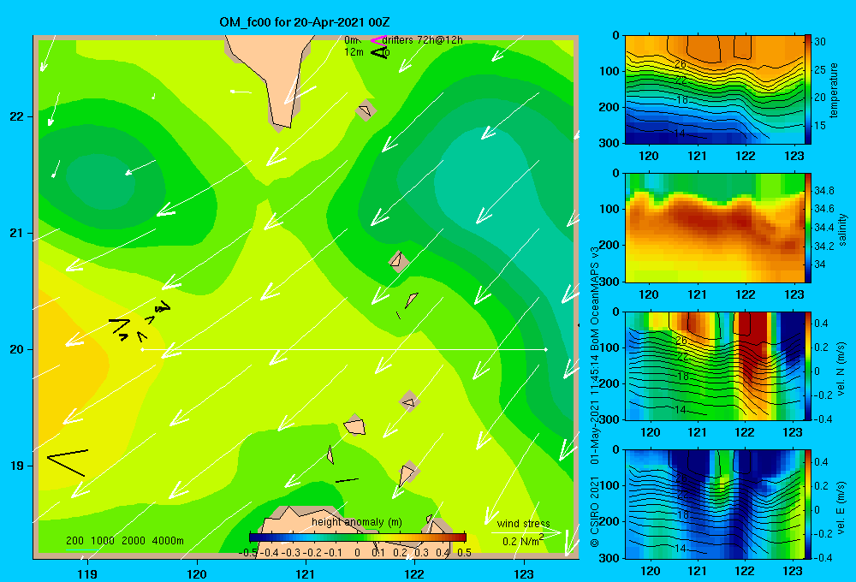Click the longitude 121 label below main map

(x=306, y=573)
